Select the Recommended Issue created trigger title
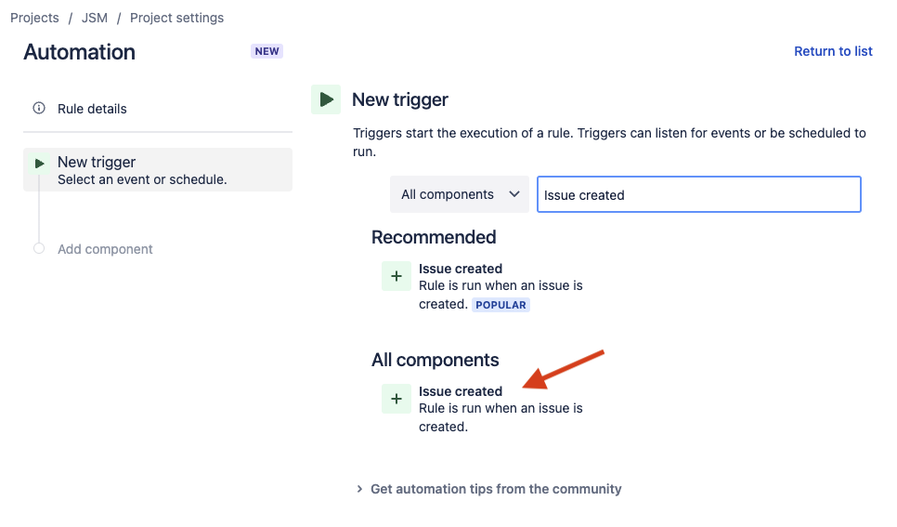The height and width of the screenshot is (527, 897). click(x=461, y=269)
